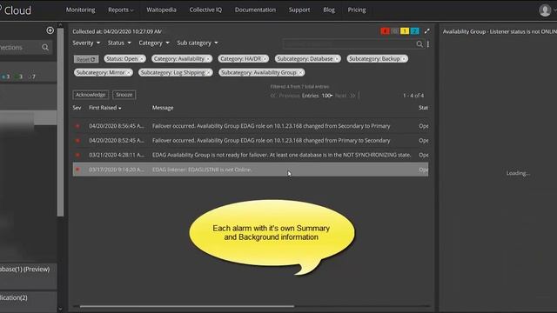
Task: Click the Snooze button
Action: pyautogui.click(x=124, y=95)
